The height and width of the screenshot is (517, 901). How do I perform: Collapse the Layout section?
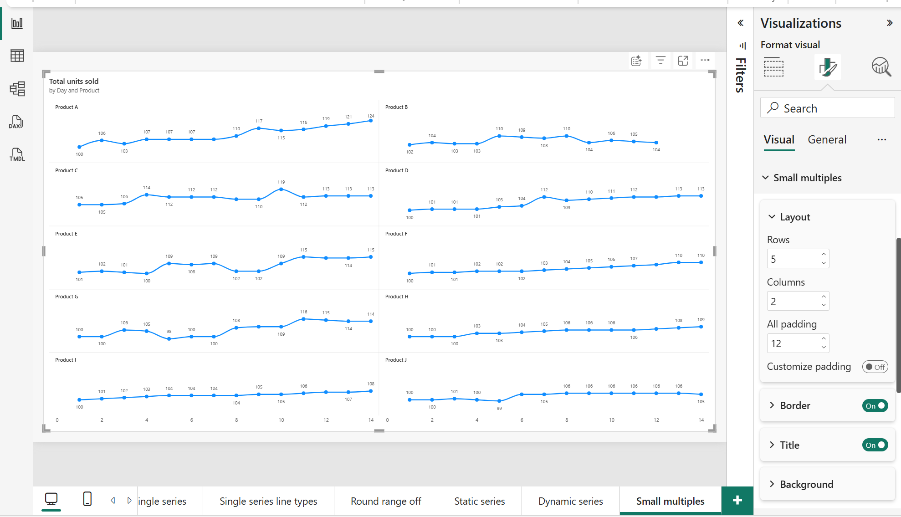pyautogui.click(x=772, y=217)
